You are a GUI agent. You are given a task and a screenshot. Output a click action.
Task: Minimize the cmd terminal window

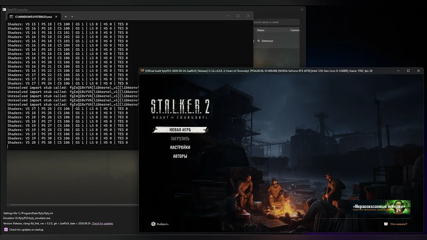(228, 16)
